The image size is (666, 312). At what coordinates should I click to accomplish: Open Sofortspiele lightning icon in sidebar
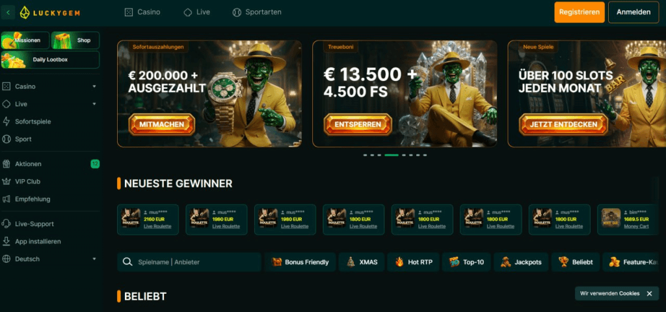(x=7, y=121)
